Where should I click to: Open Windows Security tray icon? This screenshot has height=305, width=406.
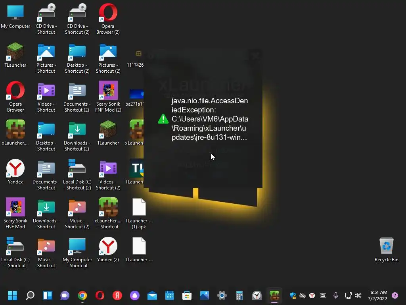click(x=293, y=295)
